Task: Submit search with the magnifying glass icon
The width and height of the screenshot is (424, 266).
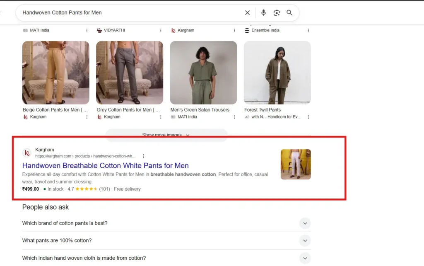Action: point(289,13)
